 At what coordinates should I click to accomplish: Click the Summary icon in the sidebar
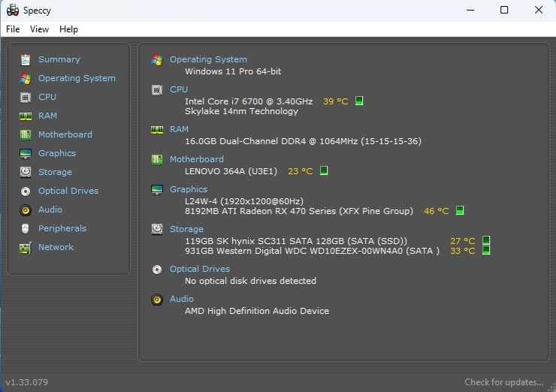pyautogui.click(x=26, y=59)
